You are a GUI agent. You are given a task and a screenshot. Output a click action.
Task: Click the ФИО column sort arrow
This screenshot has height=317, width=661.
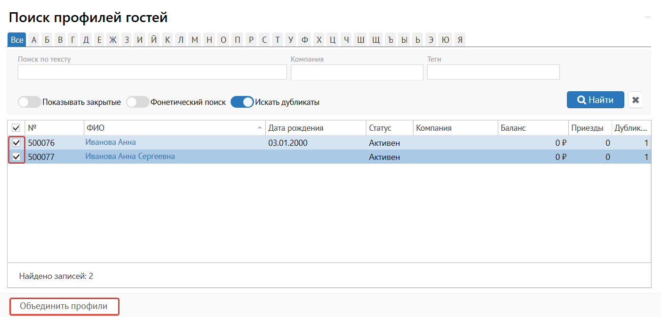click(260, 128)
